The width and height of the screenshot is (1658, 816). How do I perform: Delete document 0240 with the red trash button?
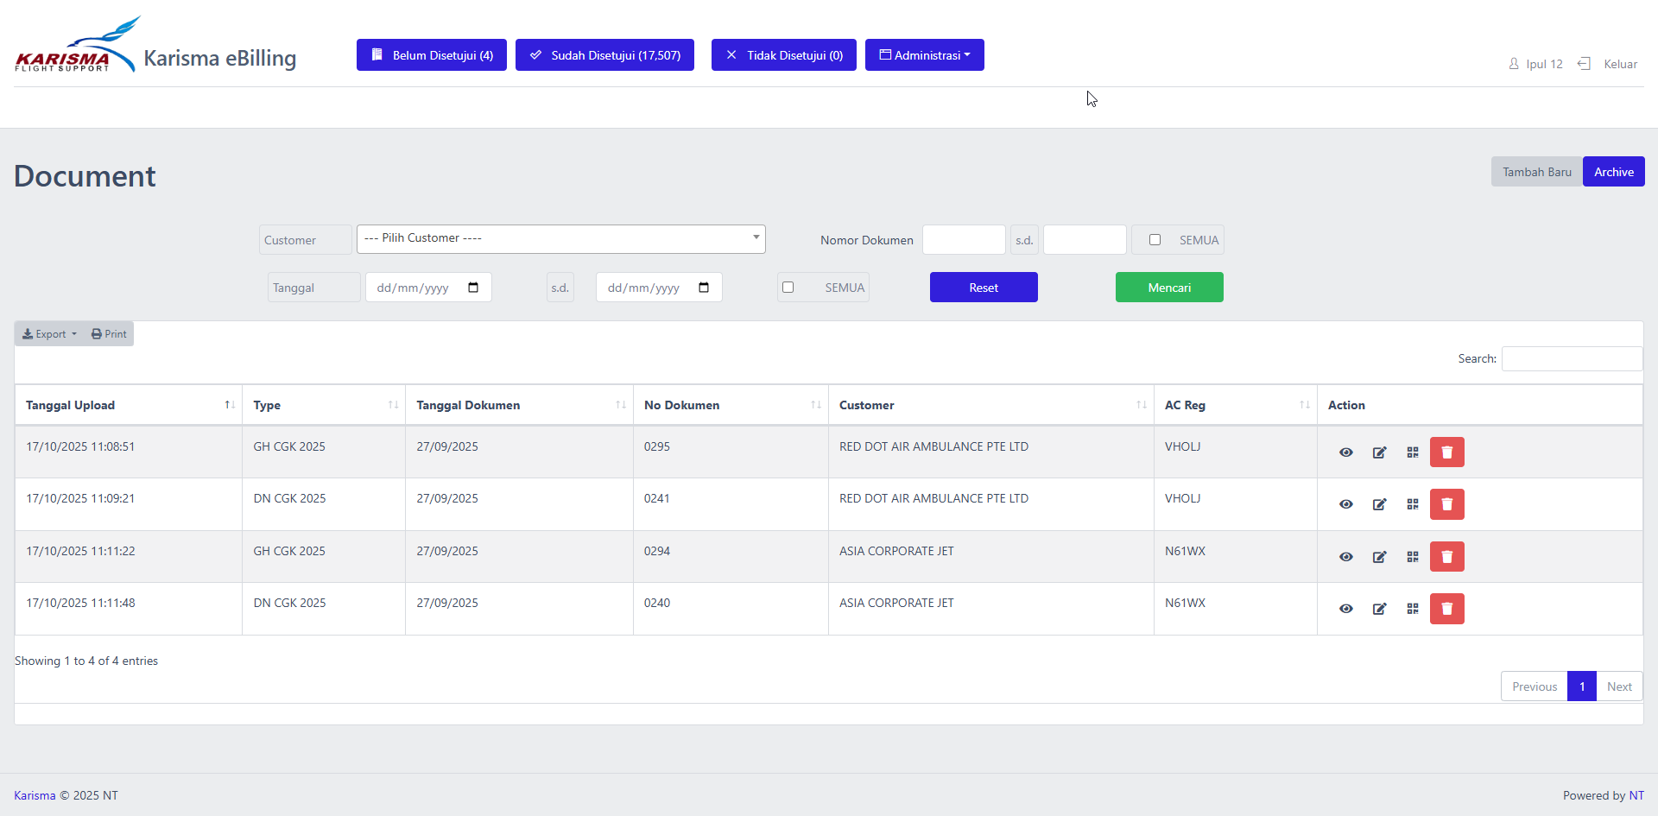[1446, 609]
